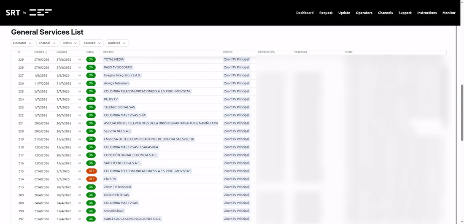Expand the Channel filter dropdown

47,43
